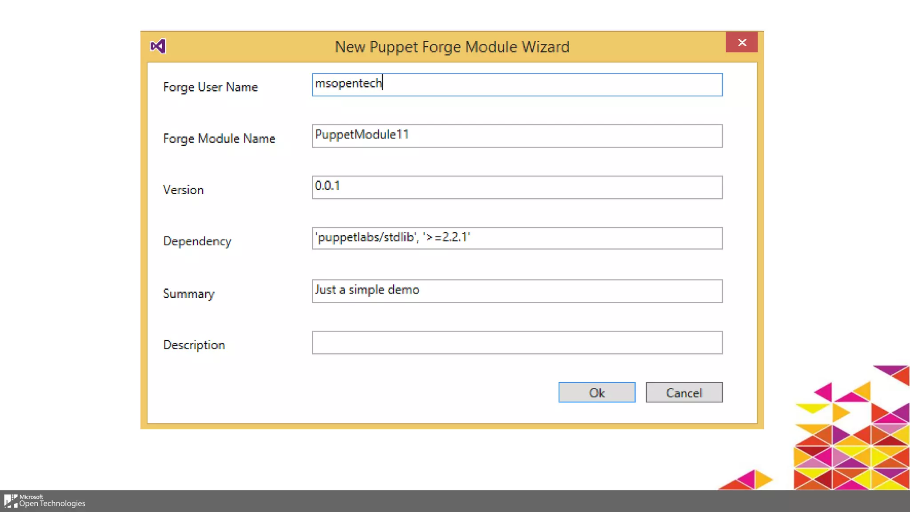Click the Summary field reading Just a simple demo
The image size is (910, 512).
coord(517,291)
